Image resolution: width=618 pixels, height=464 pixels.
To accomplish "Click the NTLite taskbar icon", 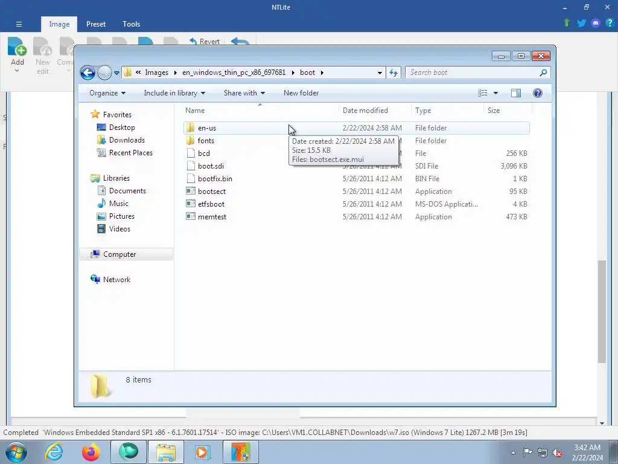I will pos(241,452).
